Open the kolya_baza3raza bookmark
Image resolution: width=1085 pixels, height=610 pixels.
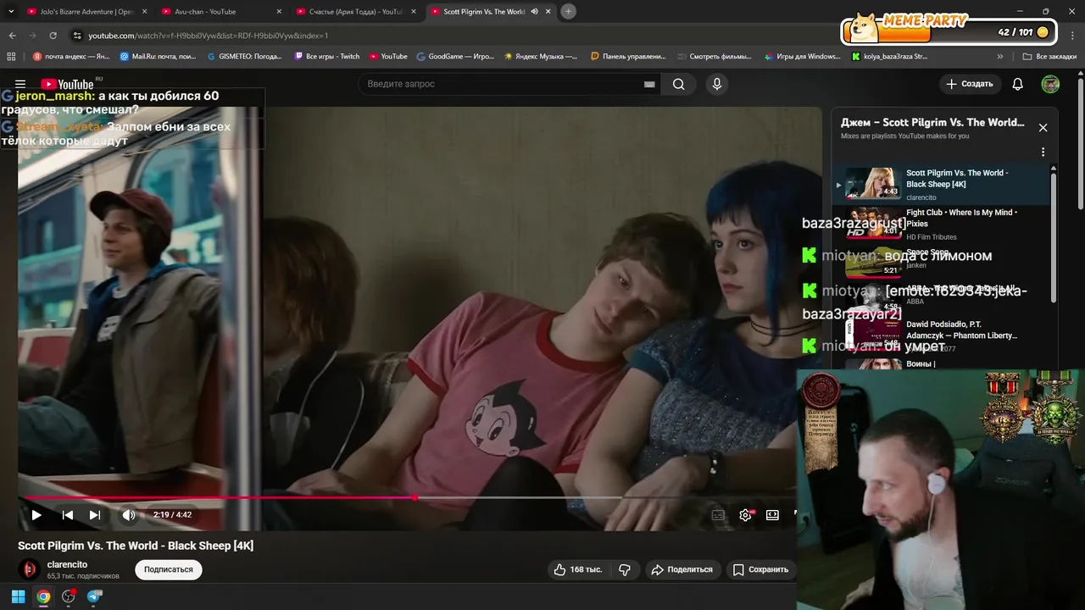coord(890,57)
